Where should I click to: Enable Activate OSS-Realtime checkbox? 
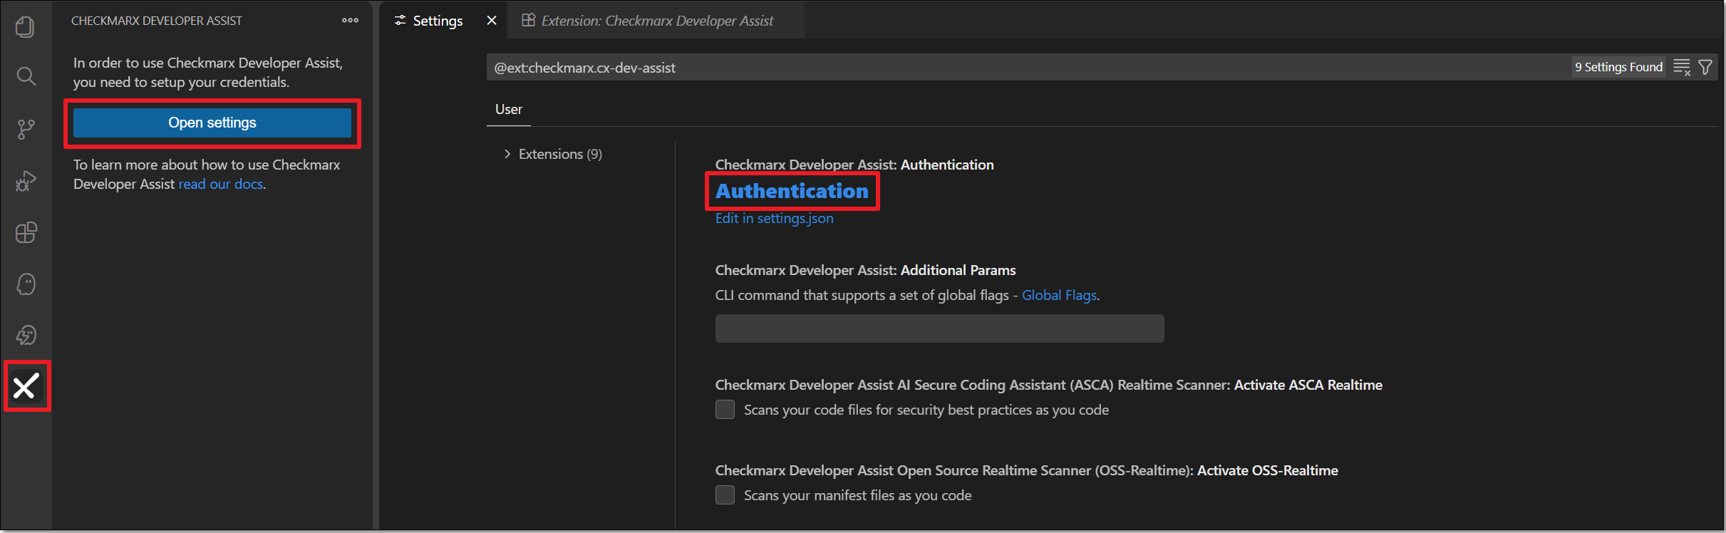pyautogui.click(x=725, y=495)
